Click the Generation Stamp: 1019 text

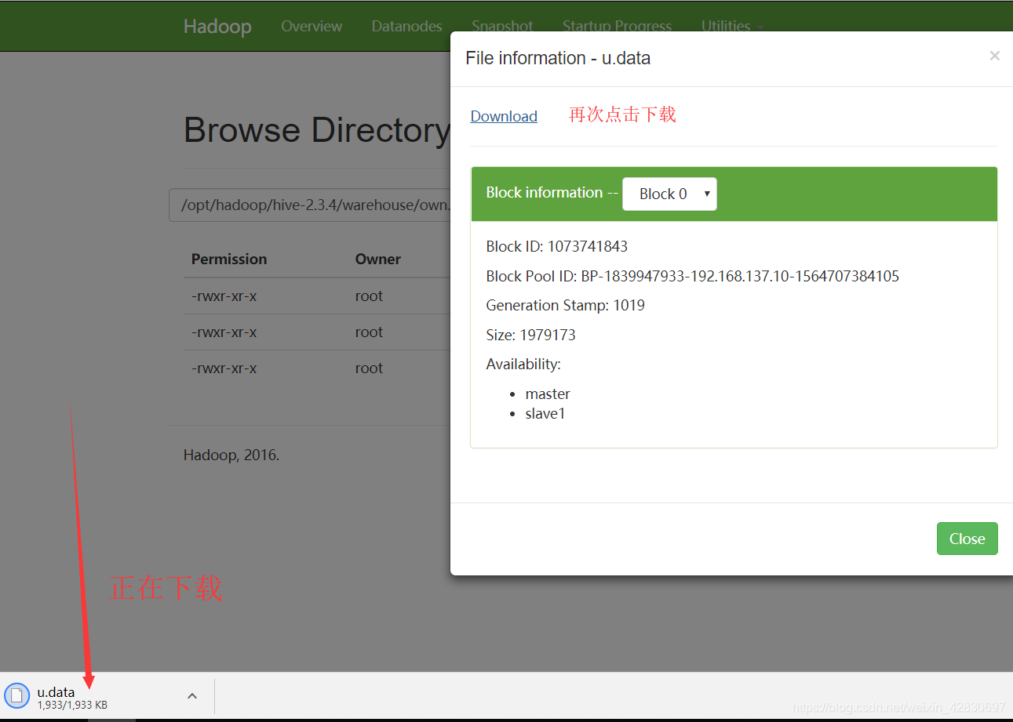click(x=566, y=305)
